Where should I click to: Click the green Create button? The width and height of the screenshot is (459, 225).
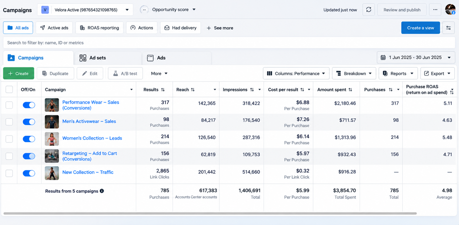[18, 74]
